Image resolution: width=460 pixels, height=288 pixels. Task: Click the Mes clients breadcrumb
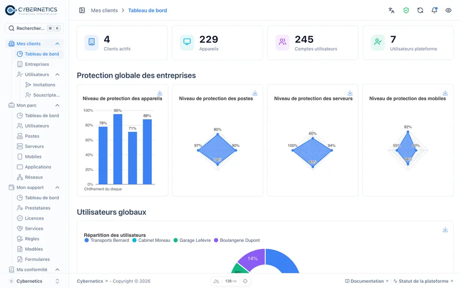(x=104, y=10)
